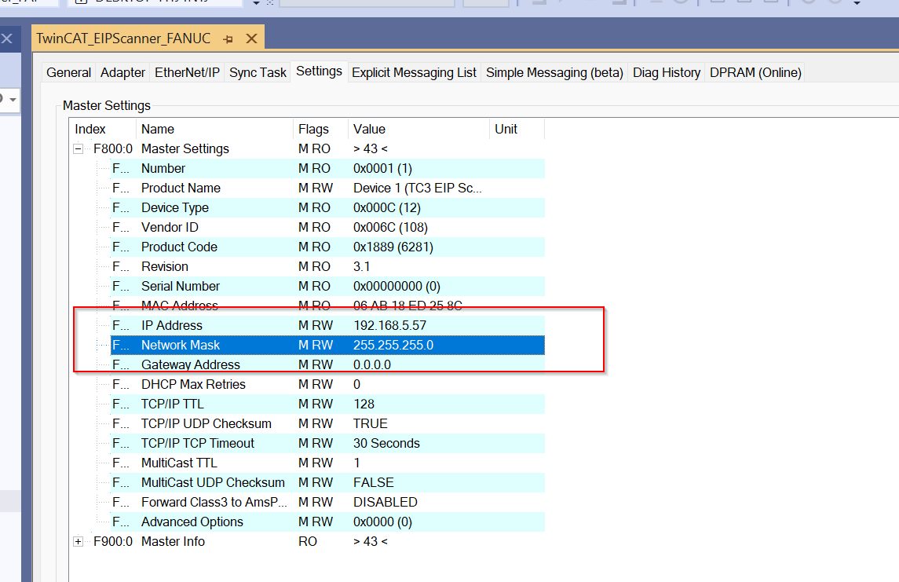Open the EtherNet/IP tab

click(187, 73)
